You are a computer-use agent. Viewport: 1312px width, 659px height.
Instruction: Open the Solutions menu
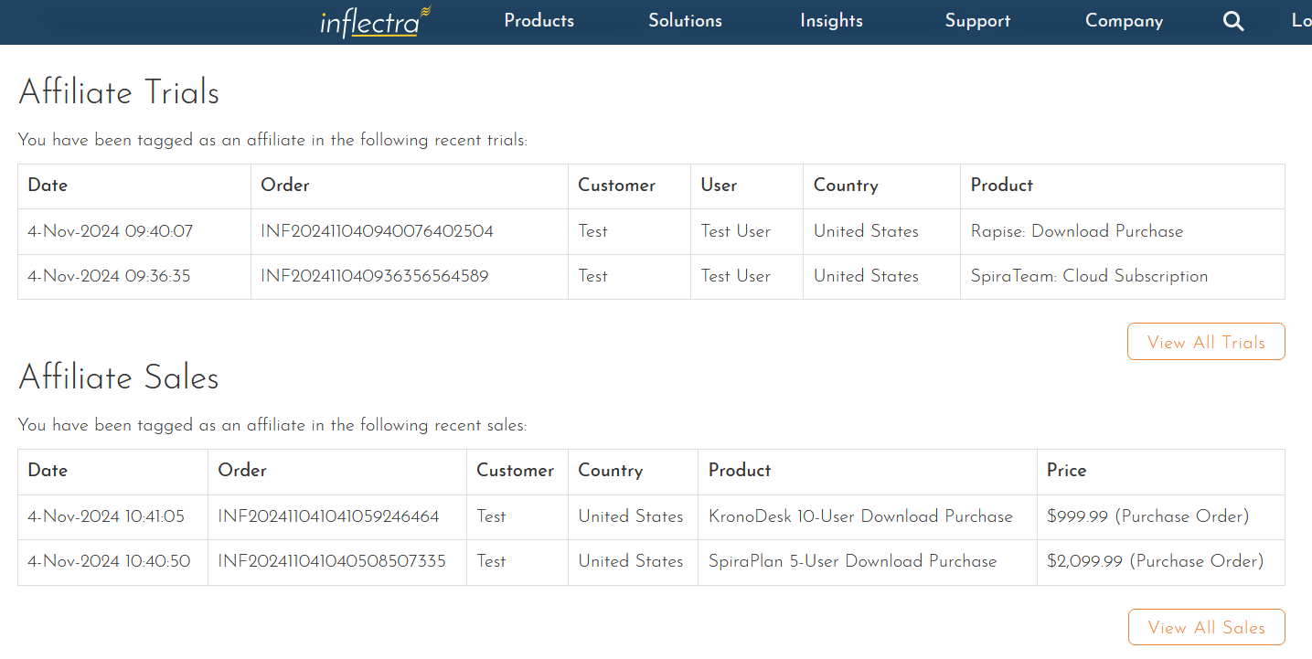[686, 21]
